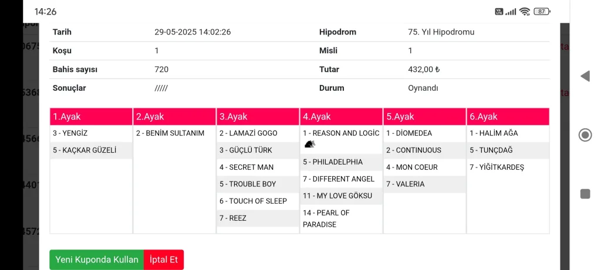Select the 1.Ayak column header

[91, 117]
